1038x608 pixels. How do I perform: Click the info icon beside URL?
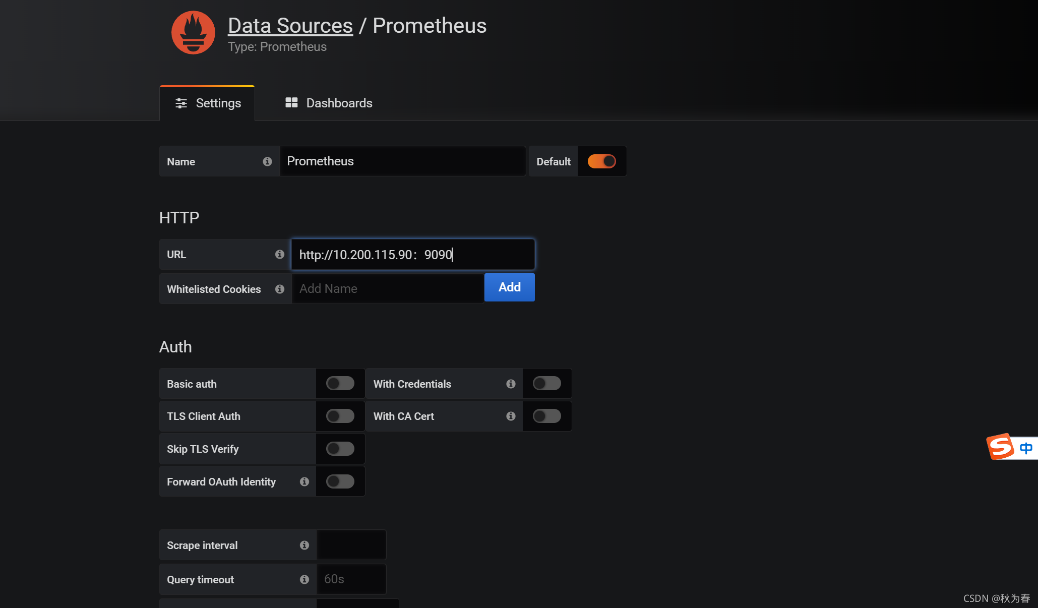click(x=279, y=255)
